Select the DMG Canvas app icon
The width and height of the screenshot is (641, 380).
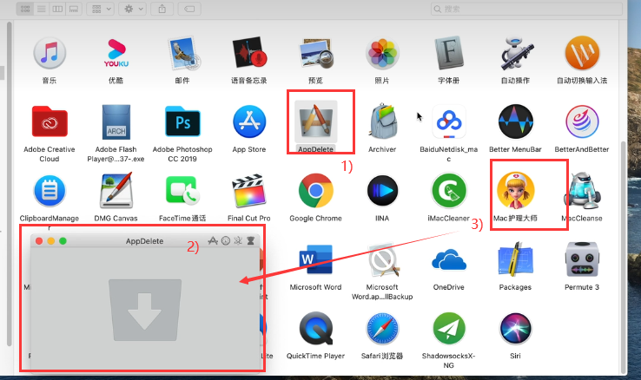[116, 191]
